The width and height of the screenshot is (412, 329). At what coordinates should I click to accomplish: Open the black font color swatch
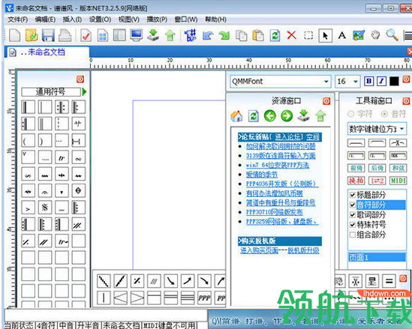point(394,82)
